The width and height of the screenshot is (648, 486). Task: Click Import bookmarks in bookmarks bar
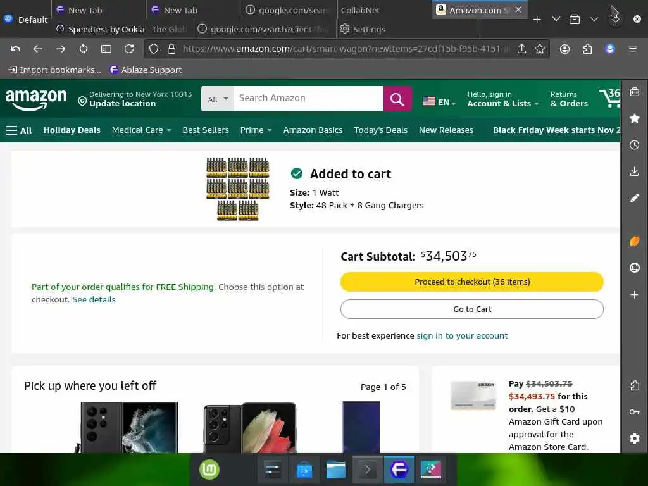(x=54, y=70)
